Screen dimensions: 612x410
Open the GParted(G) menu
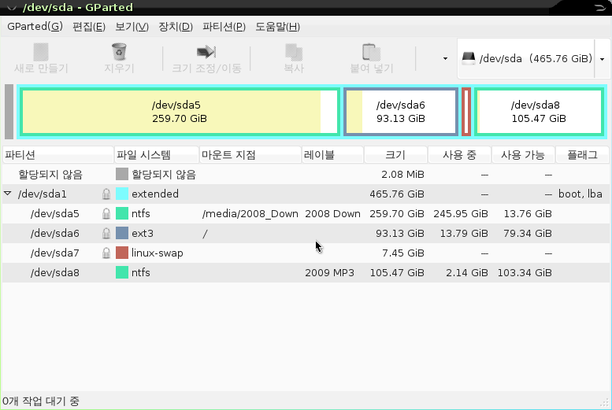click(35, 27)
